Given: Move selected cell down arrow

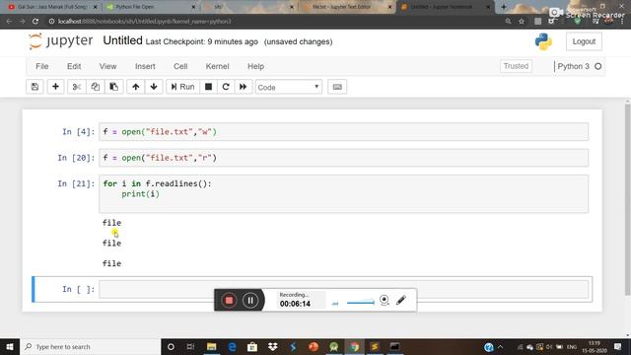Looking at the screenshot, I should point(154,87).
